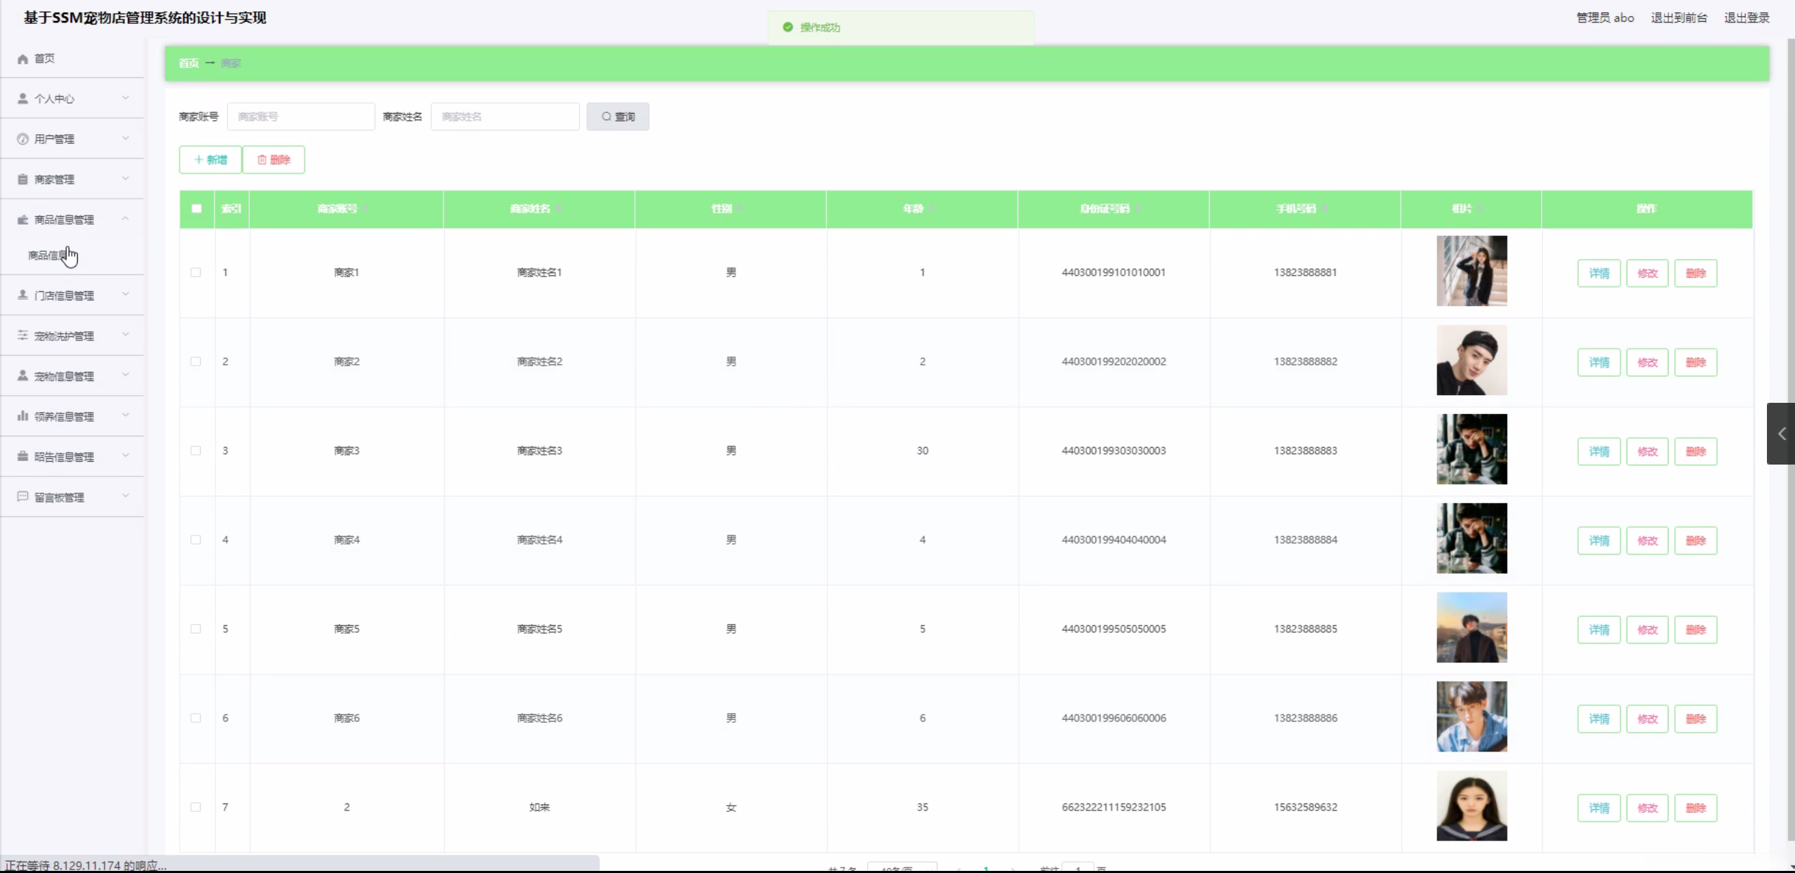Click the 宠物洗护管理 sliders icon
This screenshot has width=1795, height=873.
click(x=22, y=335)
